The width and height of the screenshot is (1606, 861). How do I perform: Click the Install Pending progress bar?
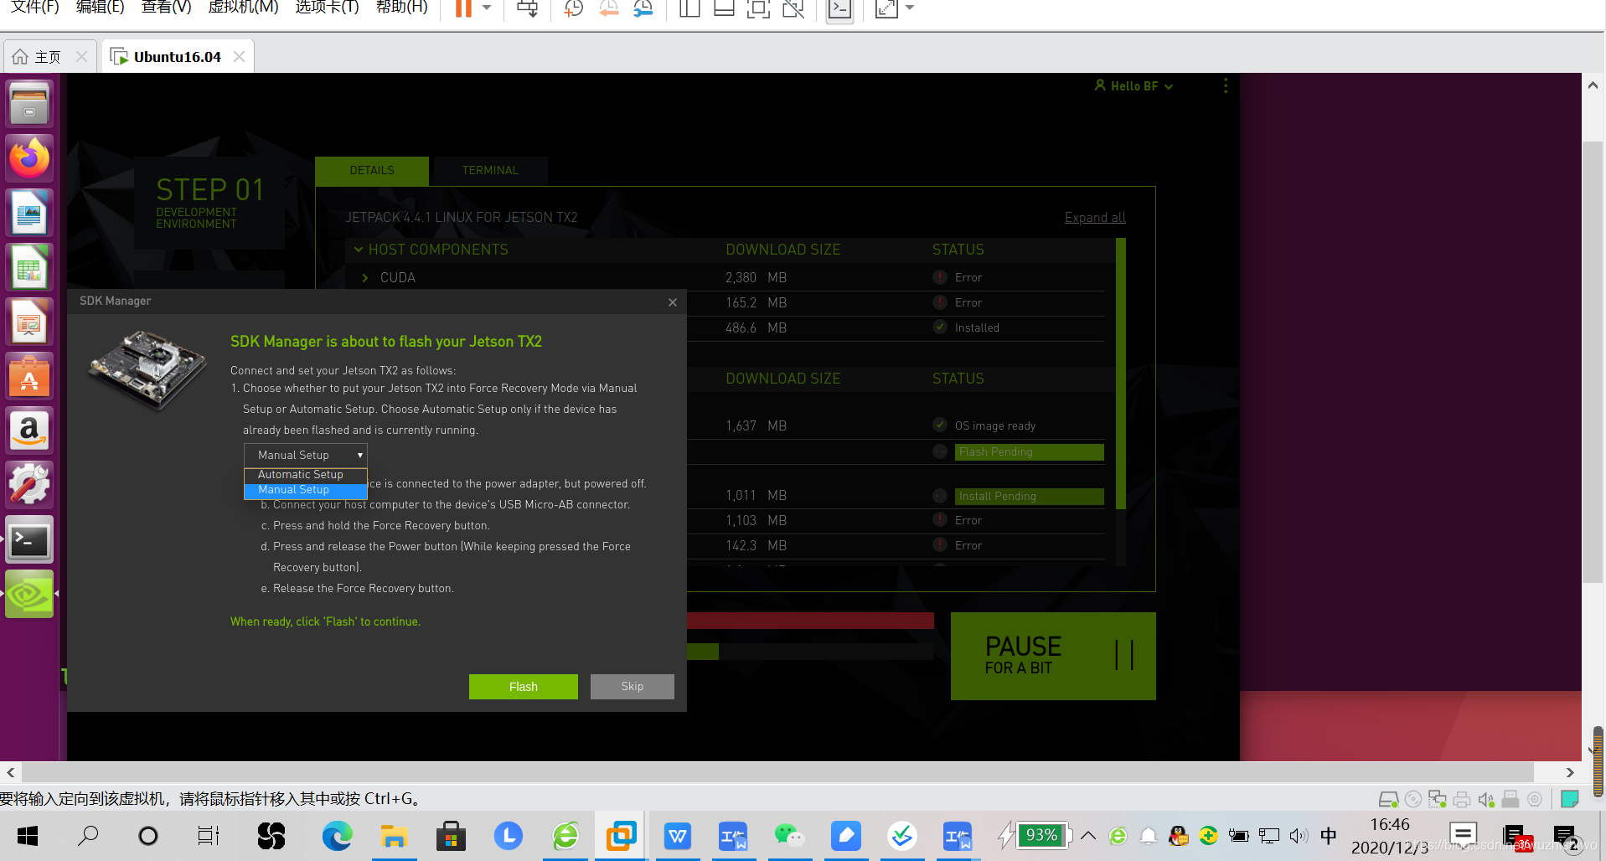coord(1030,497)
